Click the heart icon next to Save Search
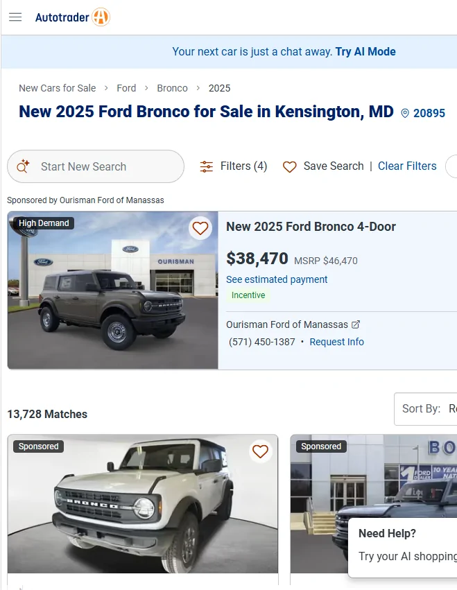The image size is (457, 590). coord(289,167)
